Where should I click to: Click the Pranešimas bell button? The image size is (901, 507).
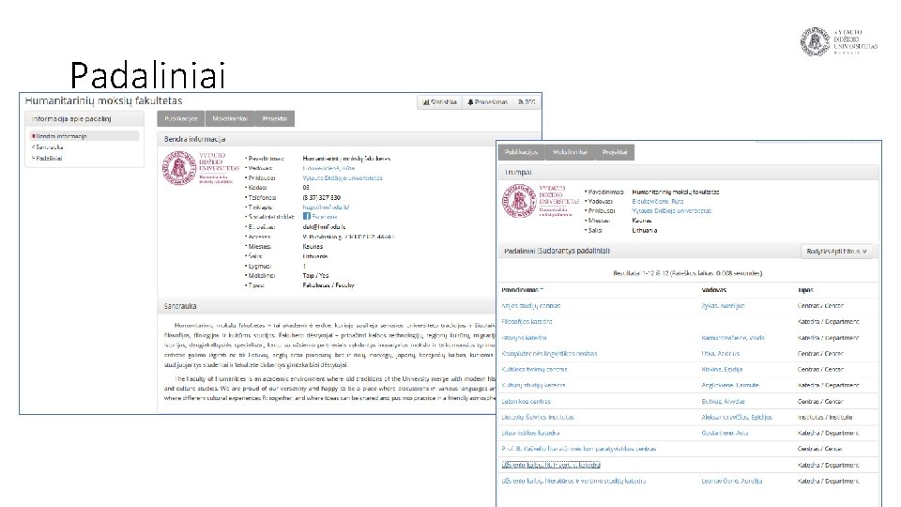click(487, 102)
